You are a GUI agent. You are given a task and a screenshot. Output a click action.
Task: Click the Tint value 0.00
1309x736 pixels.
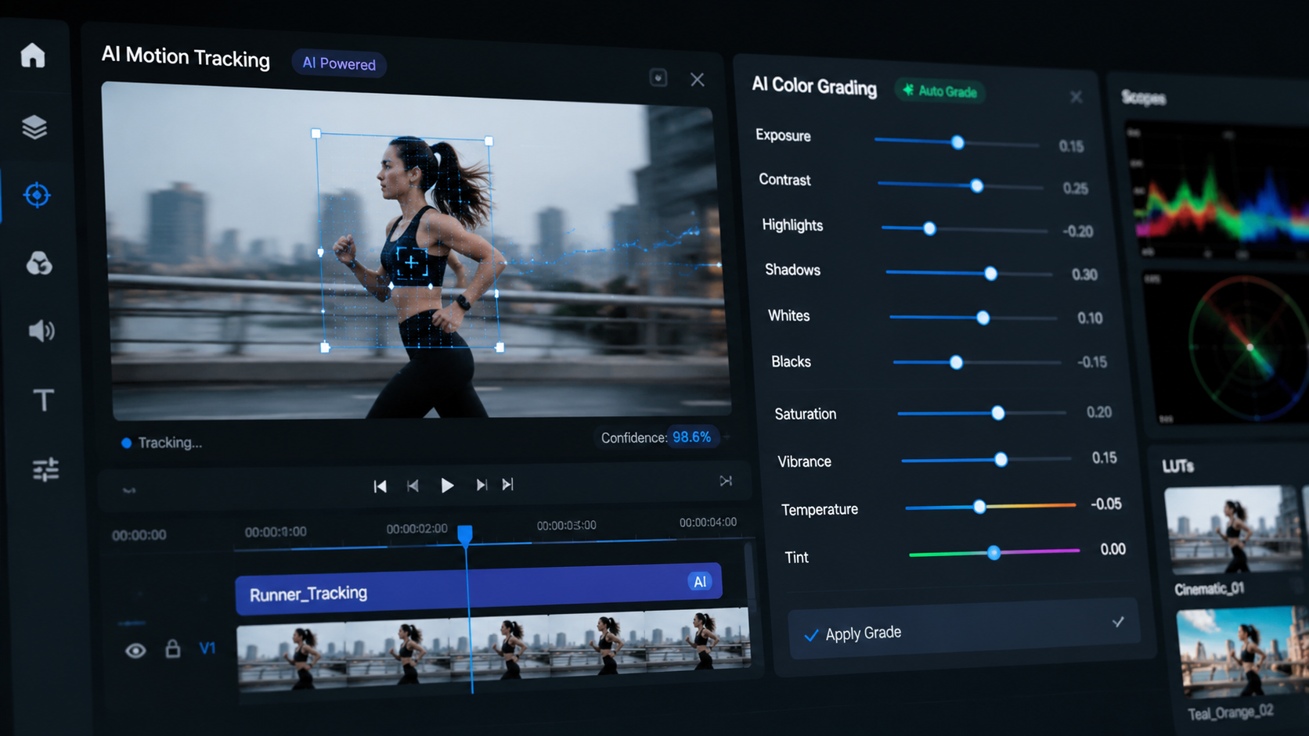point(1113,549)
